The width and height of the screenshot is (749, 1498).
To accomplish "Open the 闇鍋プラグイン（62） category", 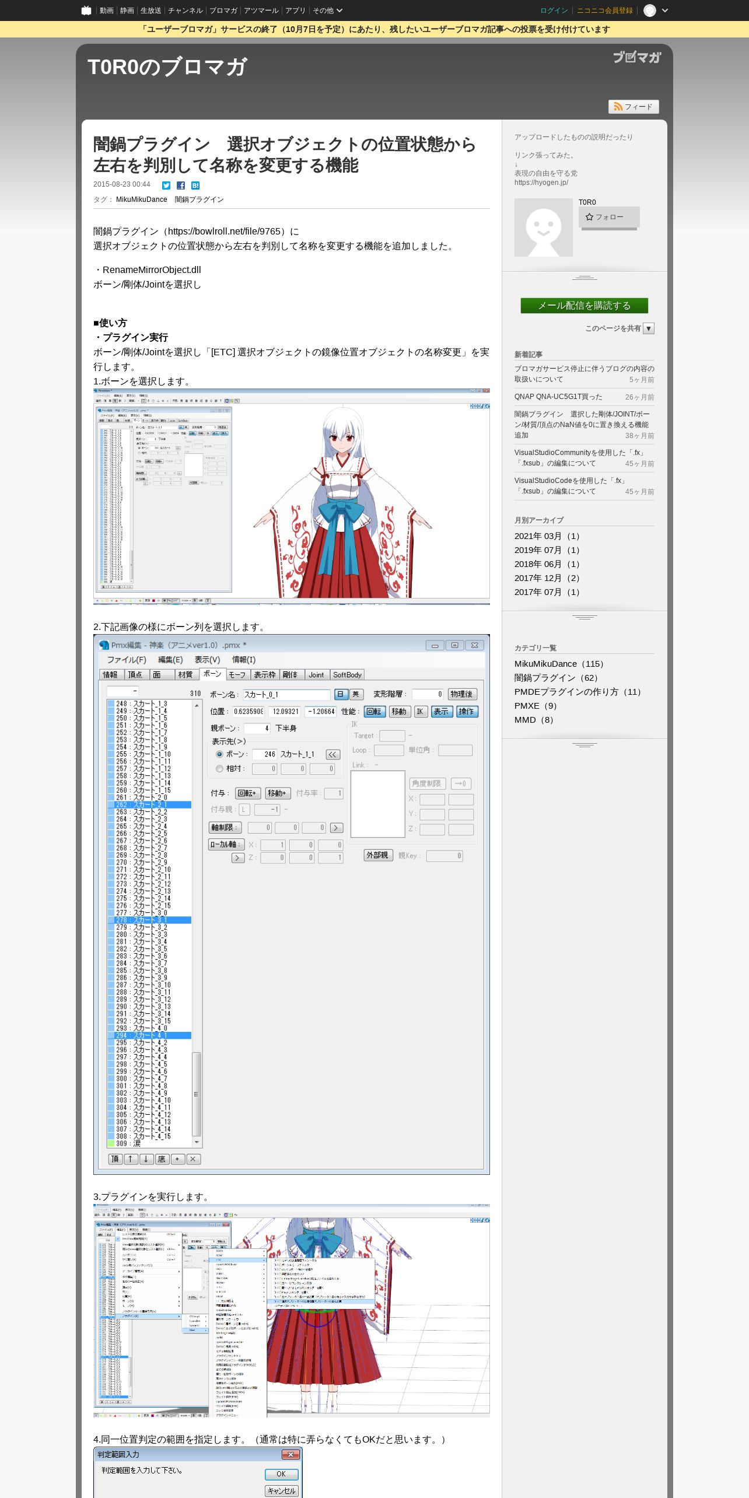I will coord(558,678).
